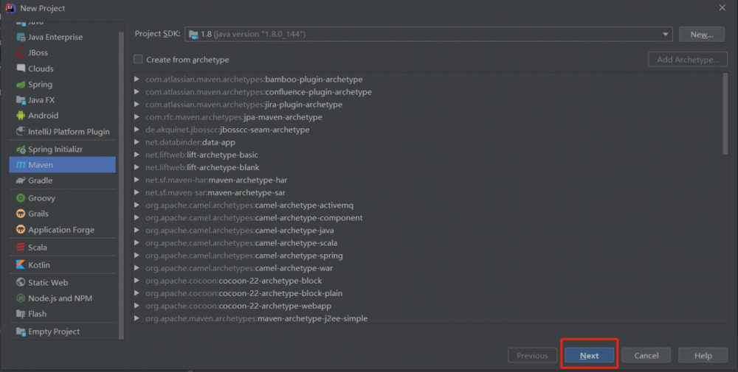Click the archetype list vertical scrollbar

point(725,114)
